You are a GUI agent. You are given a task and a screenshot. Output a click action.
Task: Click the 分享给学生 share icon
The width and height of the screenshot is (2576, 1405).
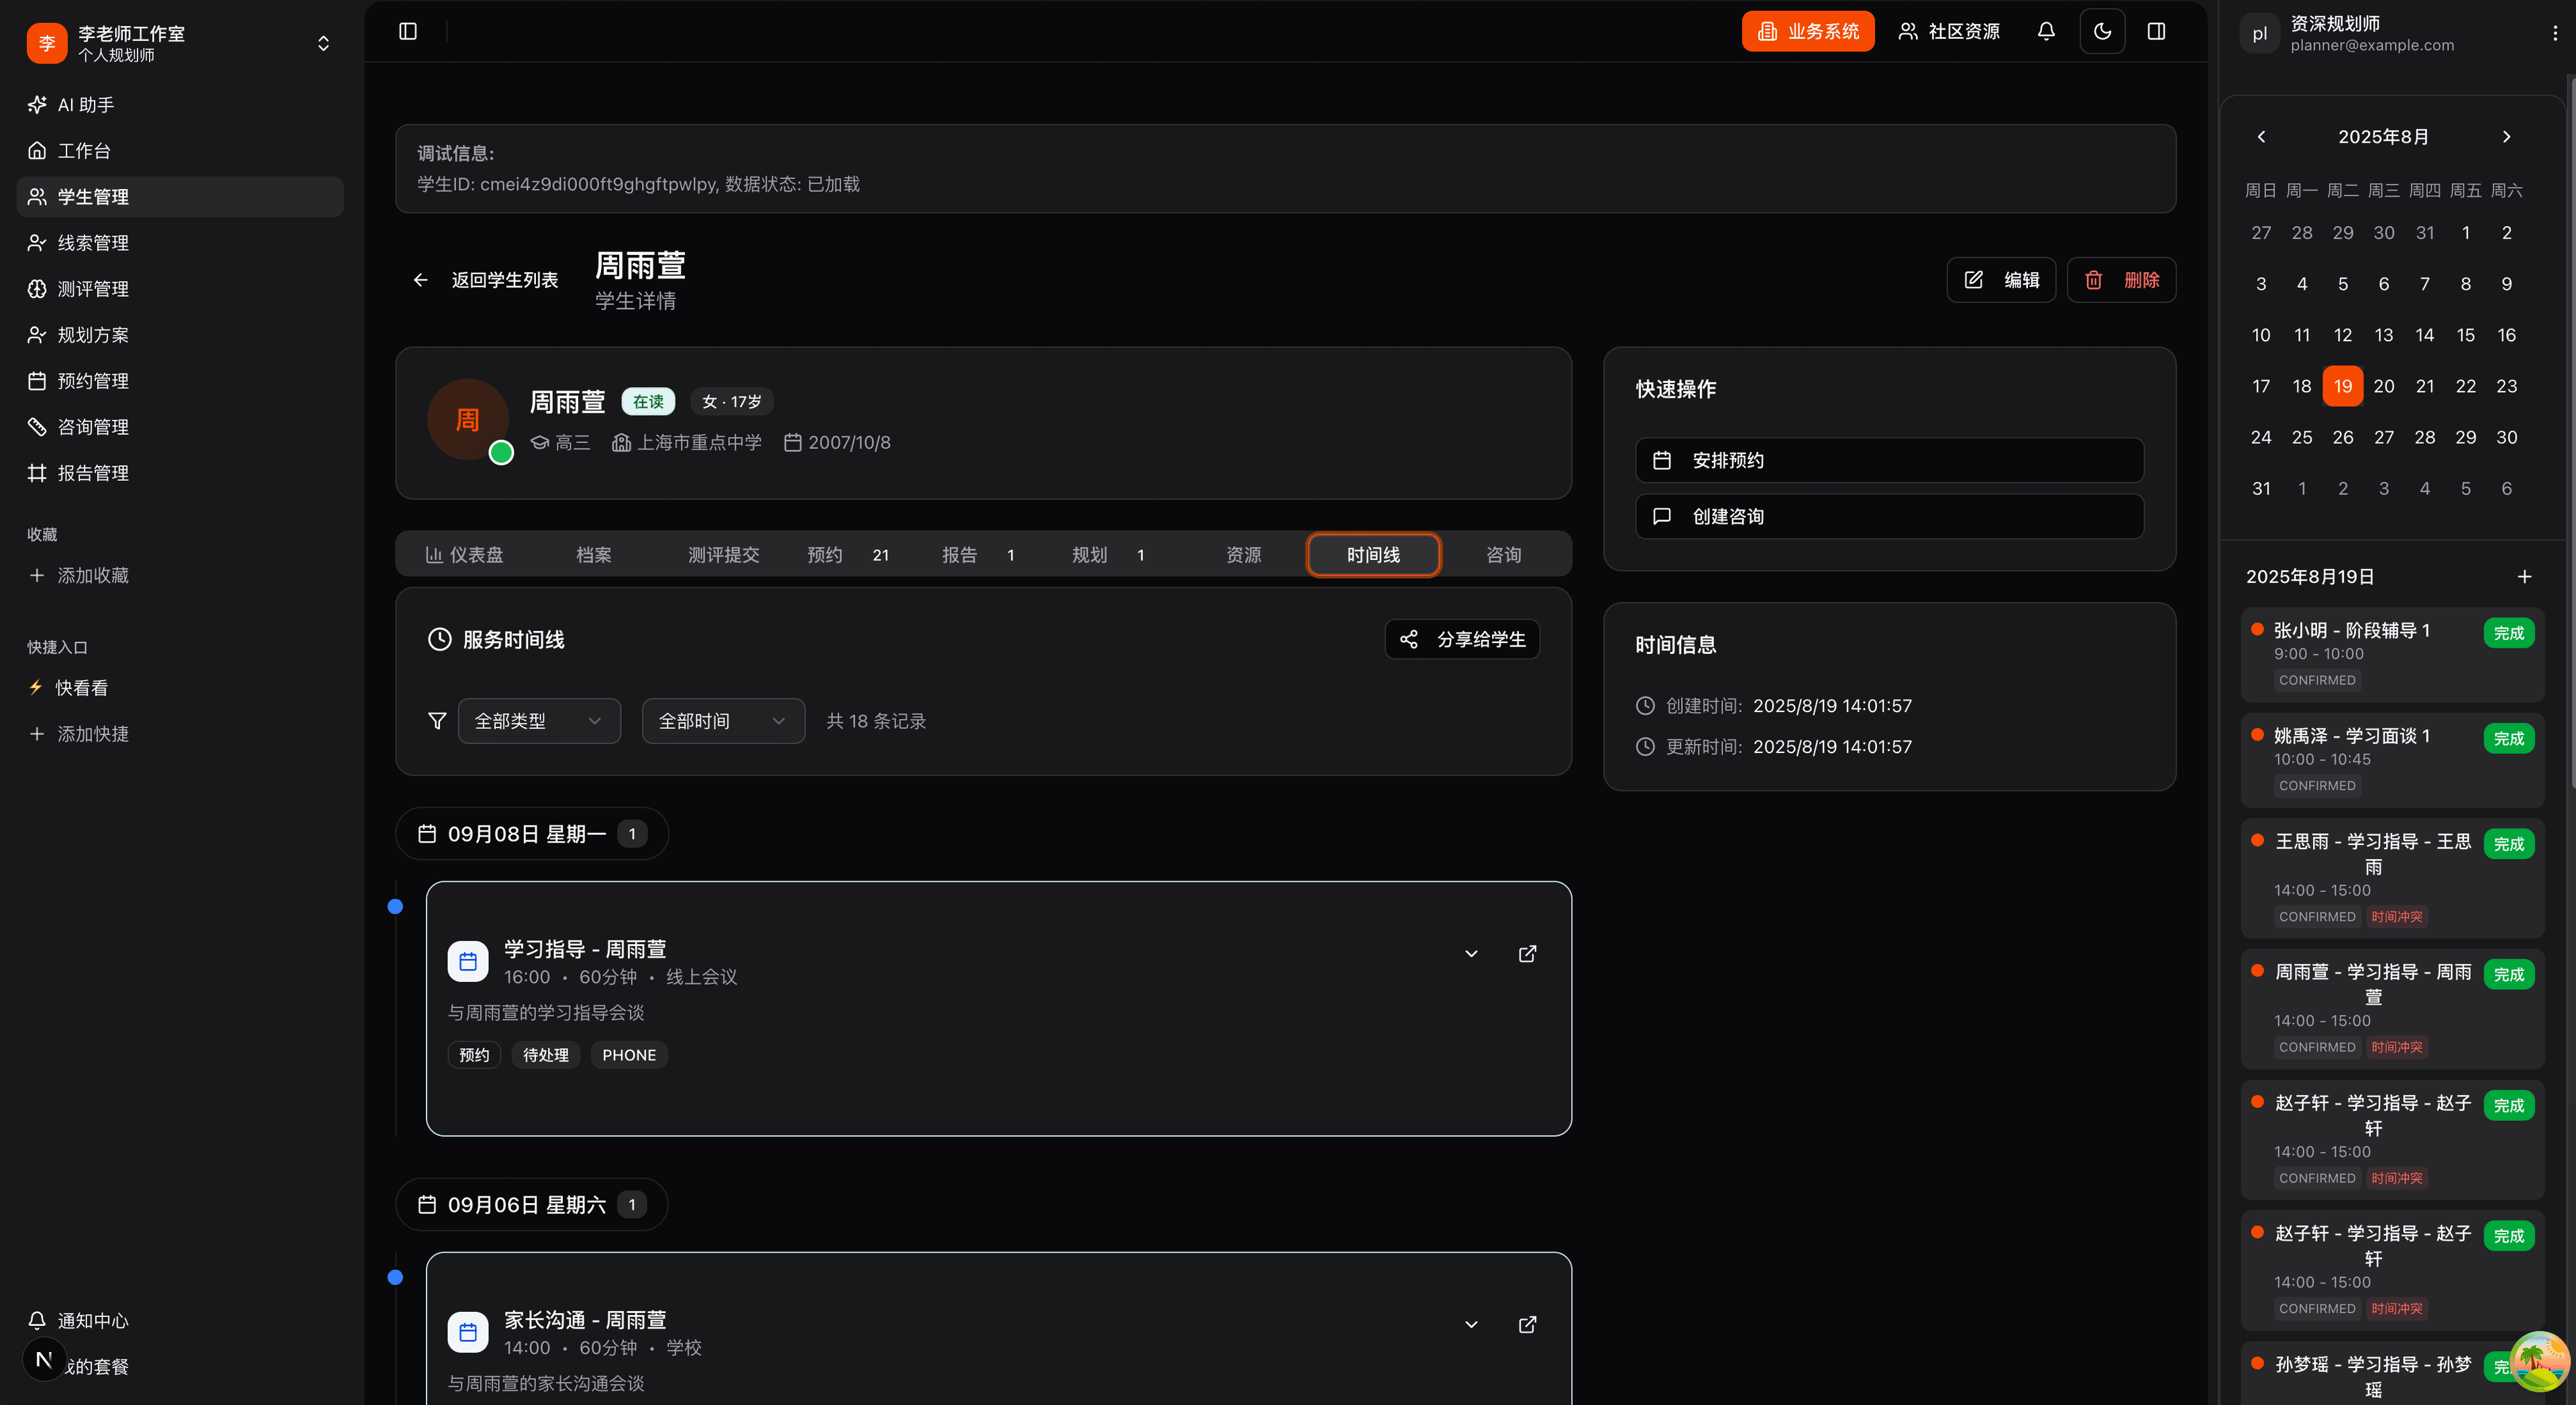pos(1409,639)
